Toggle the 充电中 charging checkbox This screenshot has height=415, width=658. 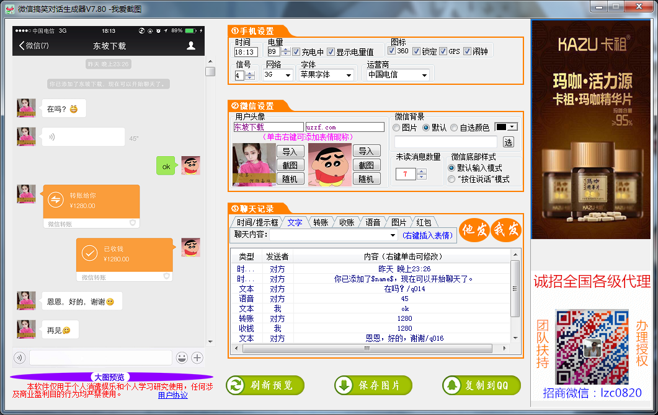pos(296,51)
